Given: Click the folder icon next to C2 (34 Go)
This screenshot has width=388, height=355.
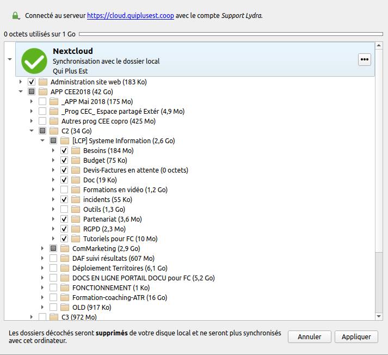Looking at the screenshot, I should tap(54, 131).
